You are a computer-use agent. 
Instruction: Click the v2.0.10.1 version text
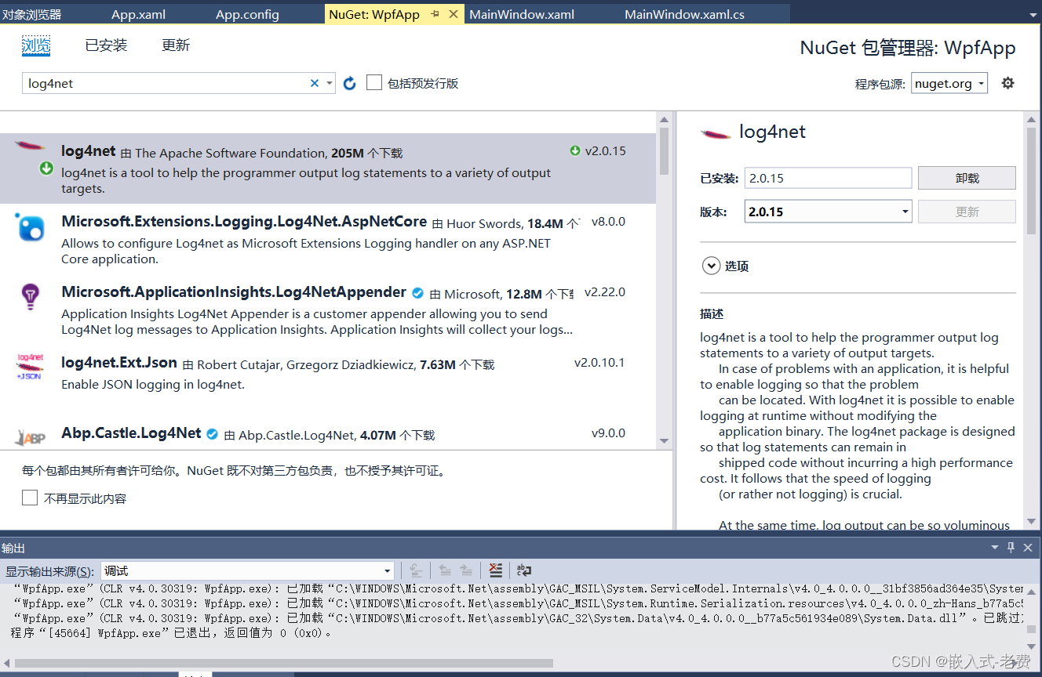coord(599,363)
